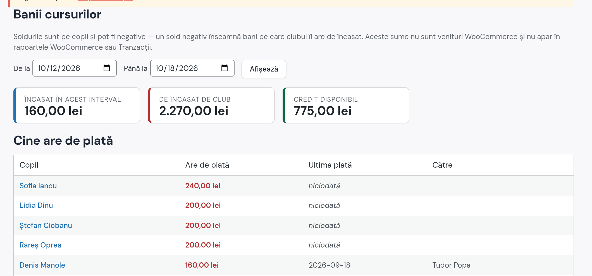Click niciodată in Ștefan Ciobanu's row
The width and height of the screenshot is (592, 276).
point(324,225)
